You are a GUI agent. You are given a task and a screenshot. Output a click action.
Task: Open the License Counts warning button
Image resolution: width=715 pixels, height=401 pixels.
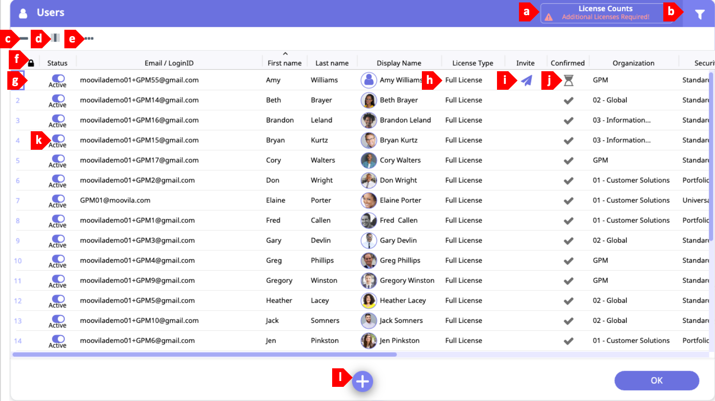605,13
